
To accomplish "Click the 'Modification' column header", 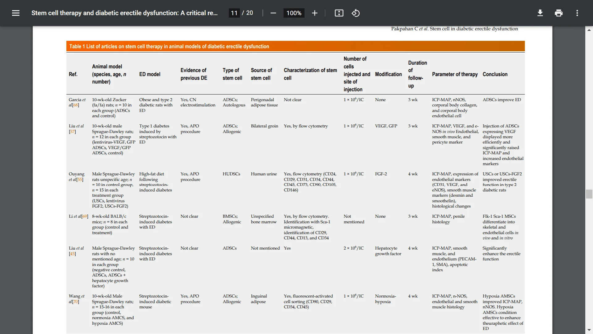I will click(x=388, y=74).
